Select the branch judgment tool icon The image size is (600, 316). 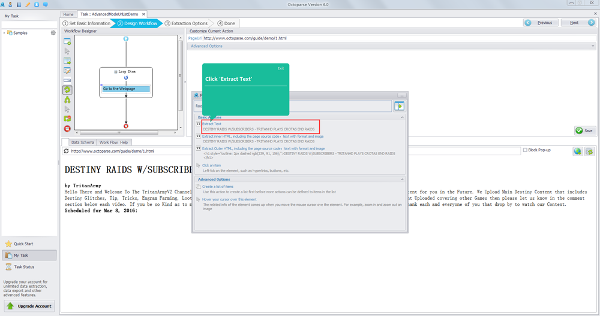[67, 99]
